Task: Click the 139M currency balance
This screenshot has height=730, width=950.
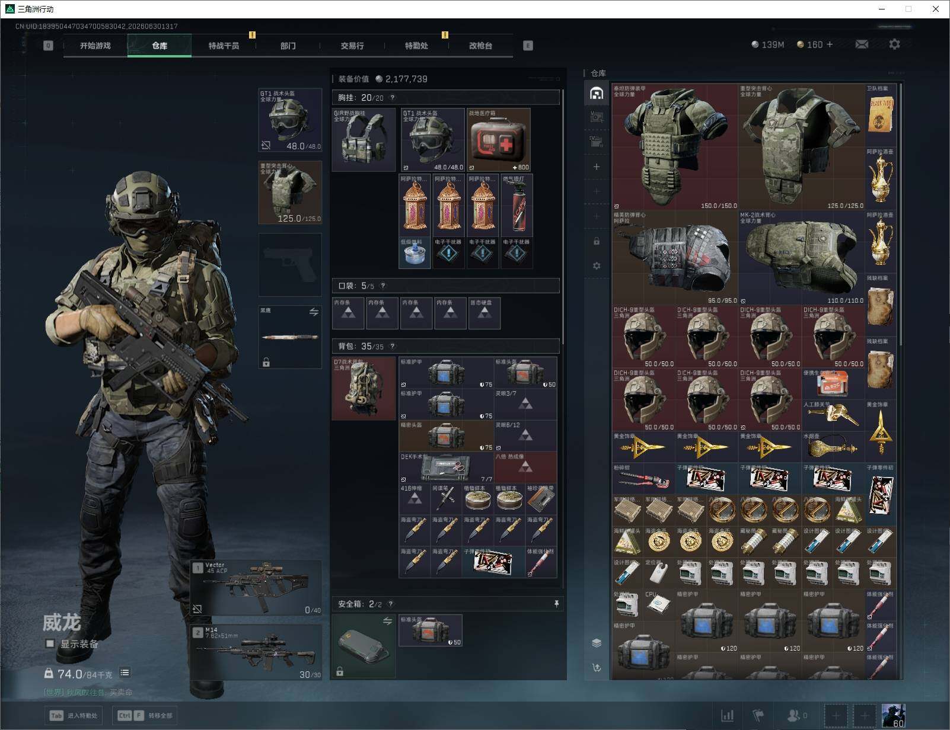Action: (768, 44)
